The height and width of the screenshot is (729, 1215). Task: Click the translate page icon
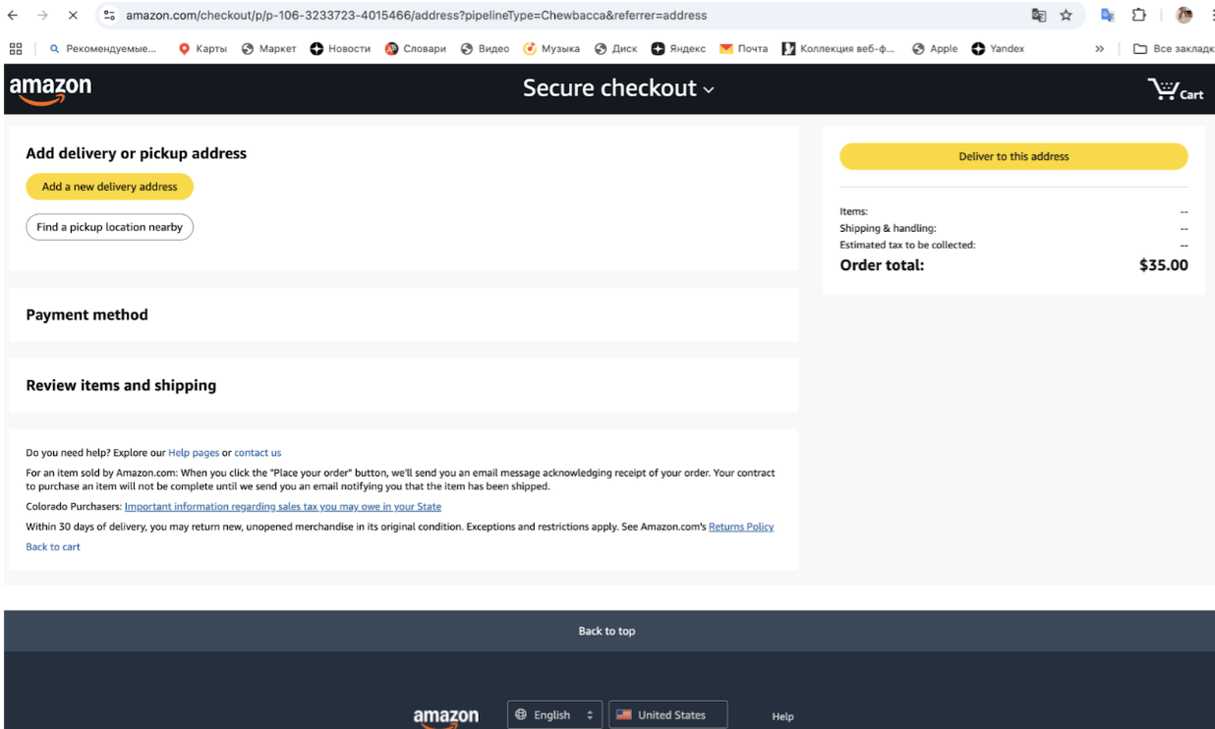coord(1038,16)
